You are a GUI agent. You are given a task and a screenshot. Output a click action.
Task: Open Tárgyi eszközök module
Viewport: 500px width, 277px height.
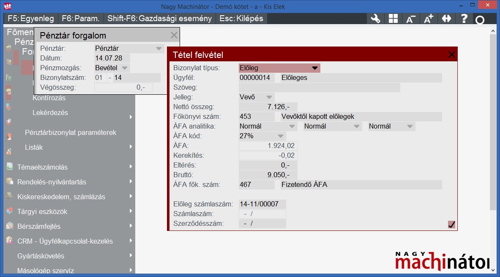click(42, 211)
